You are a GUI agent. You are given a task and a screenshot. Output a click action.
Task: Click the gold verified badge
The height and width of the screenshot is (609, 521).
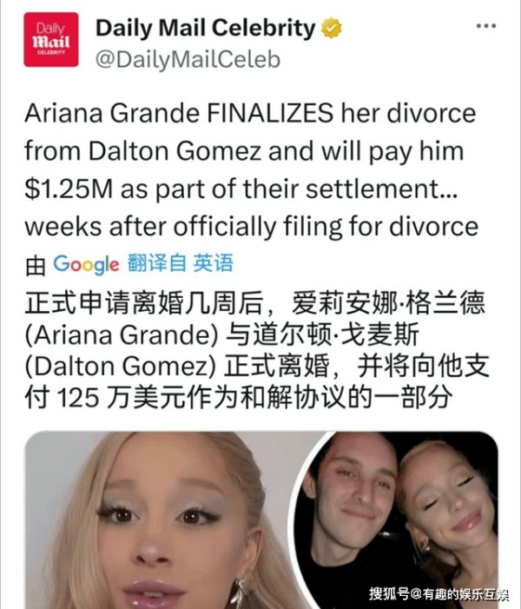[331, 28]
